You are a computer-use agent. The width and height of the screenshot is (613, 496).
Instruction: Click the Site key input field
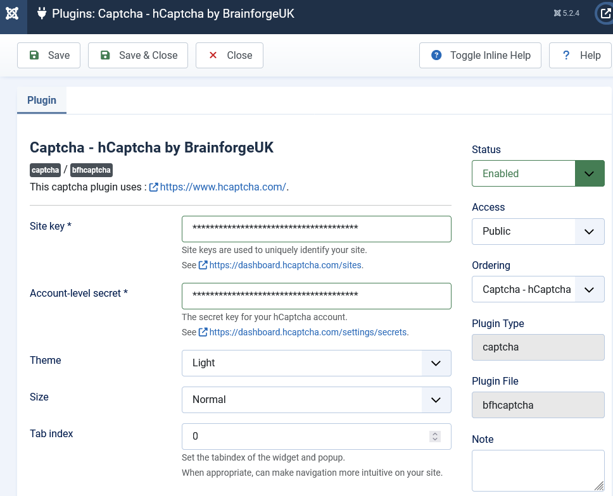316,228
